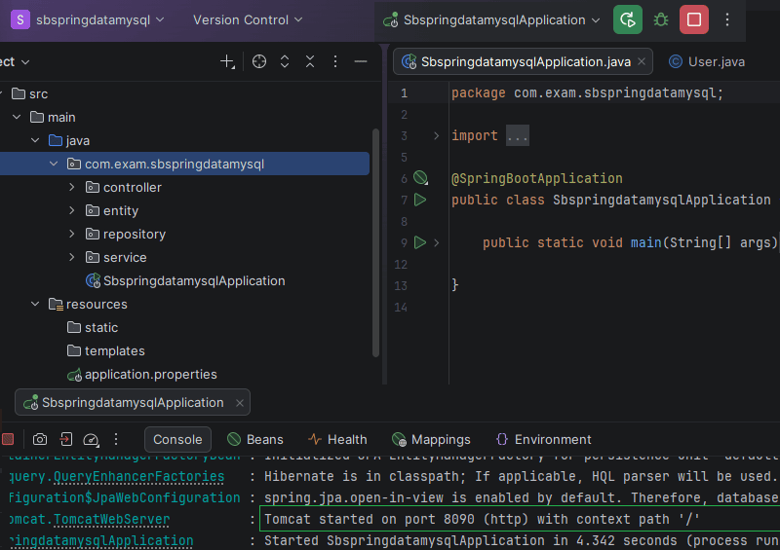Expand the service package

(72, 257)
